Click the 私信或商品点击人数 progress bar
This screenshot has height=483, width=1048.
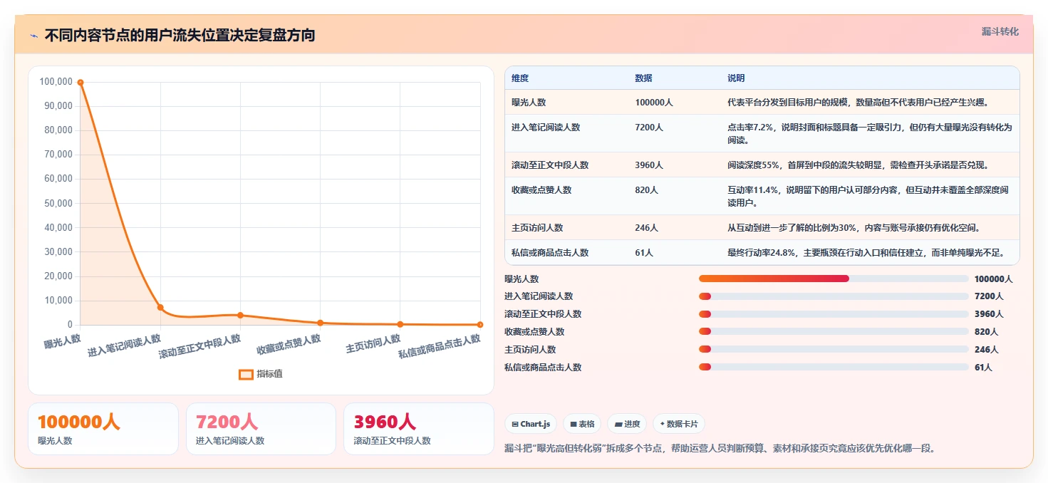point(834,367)
